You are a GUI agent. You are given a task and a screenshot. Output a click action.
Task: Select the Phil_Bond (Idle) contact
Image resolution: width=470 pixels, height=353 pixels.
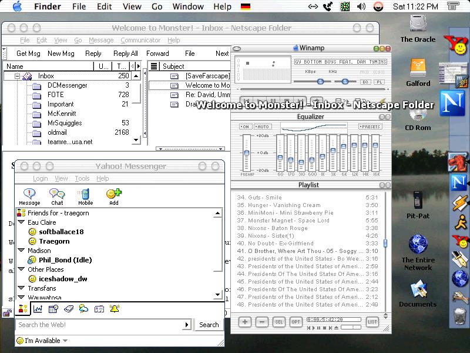(65, 260)
